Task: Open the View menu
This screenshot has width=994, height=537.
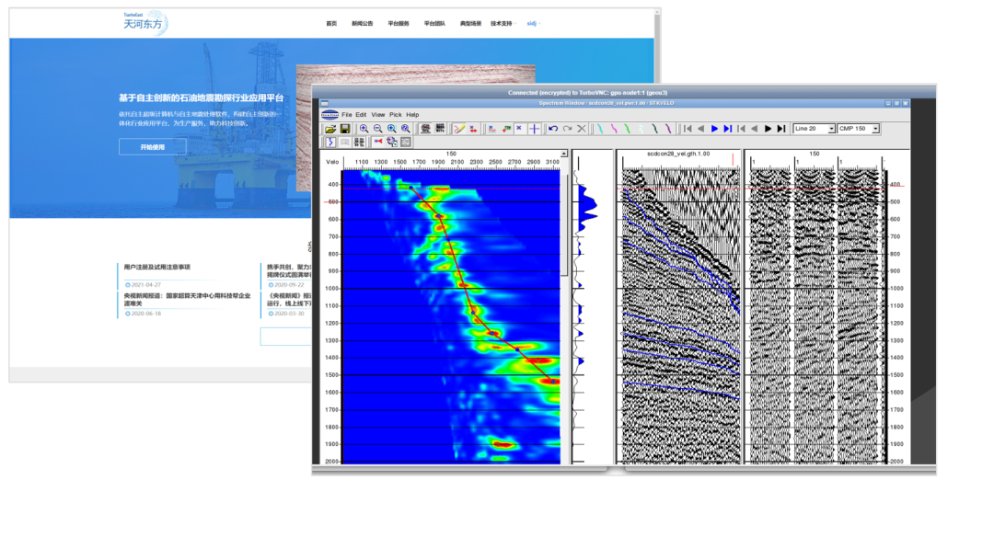Action: pos(377,115)
